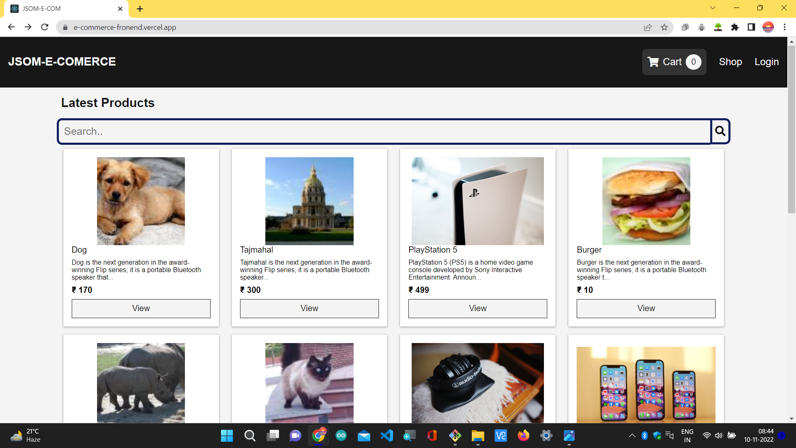Expand hidden system tray icons

pos(632,436)
